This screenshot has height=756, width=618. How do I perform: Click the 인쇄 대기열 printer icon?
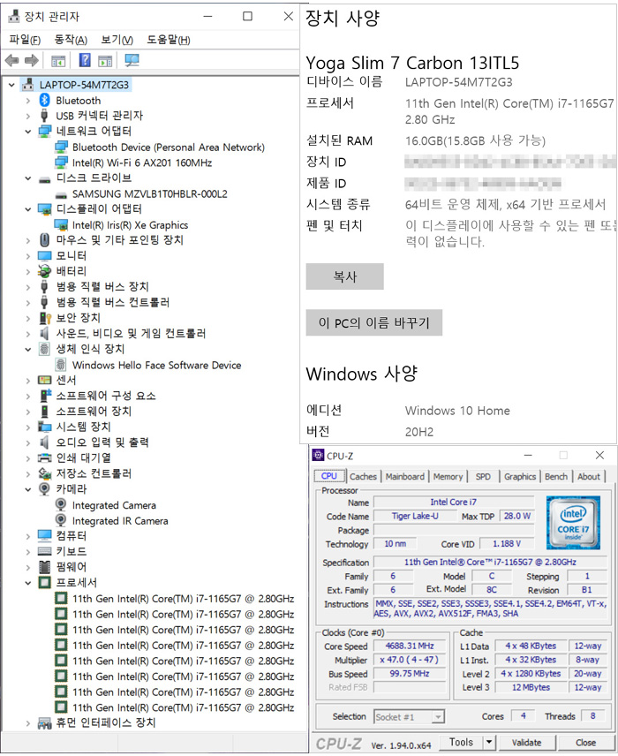point(44,457)
